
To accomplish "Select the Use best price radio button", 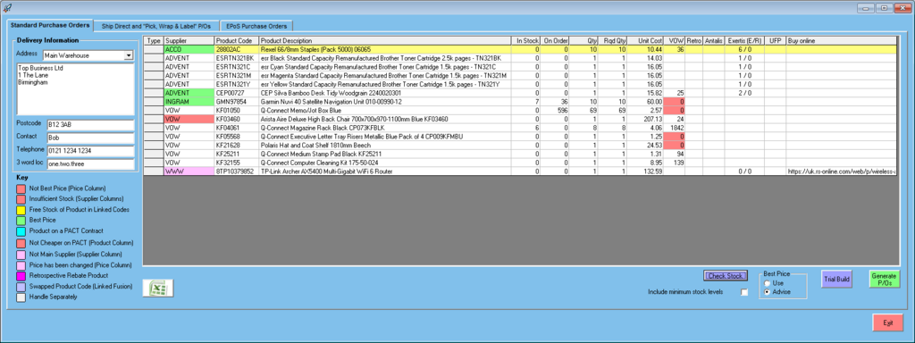I will [767, 283].
